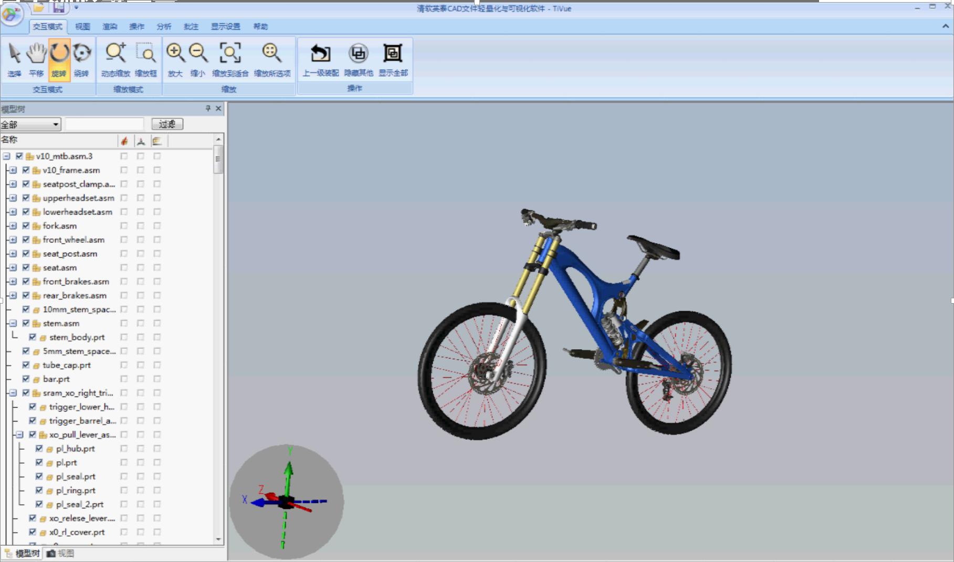This screenshot has width=954, height=562.
Task: Open the 帮助 ribbon tab
Action: coord(260,26)
